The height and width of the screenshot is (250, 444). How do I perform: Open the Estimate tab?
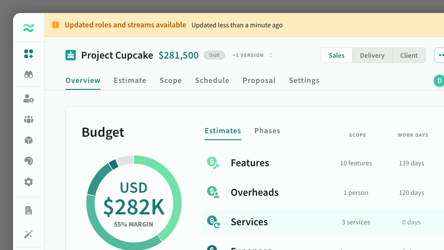(x=130, y=80)
